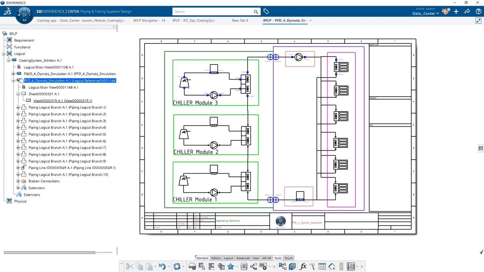Click the Copy icon in bottom toolbar
The height and width of the screenshot is (272, 484).
pyautogui.click(x=139, y=266)
